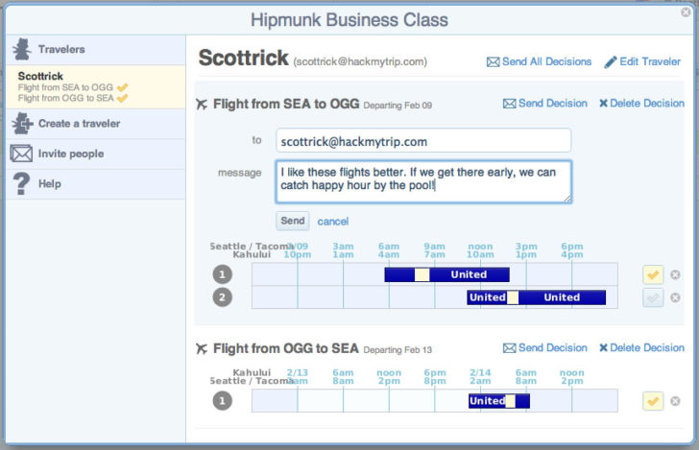Image resolution: width=699 pixels, height=450 pixels.
Task: Remove option 2 of SEA to OGG flight
Action: tap(675, 297)
